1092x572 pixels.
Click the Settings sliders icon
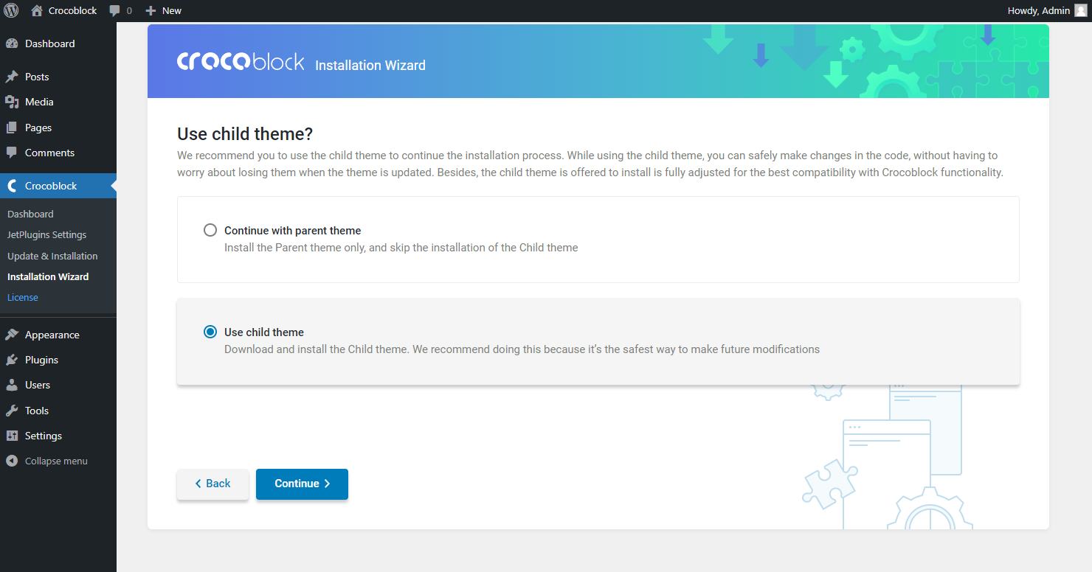point(12,436)
